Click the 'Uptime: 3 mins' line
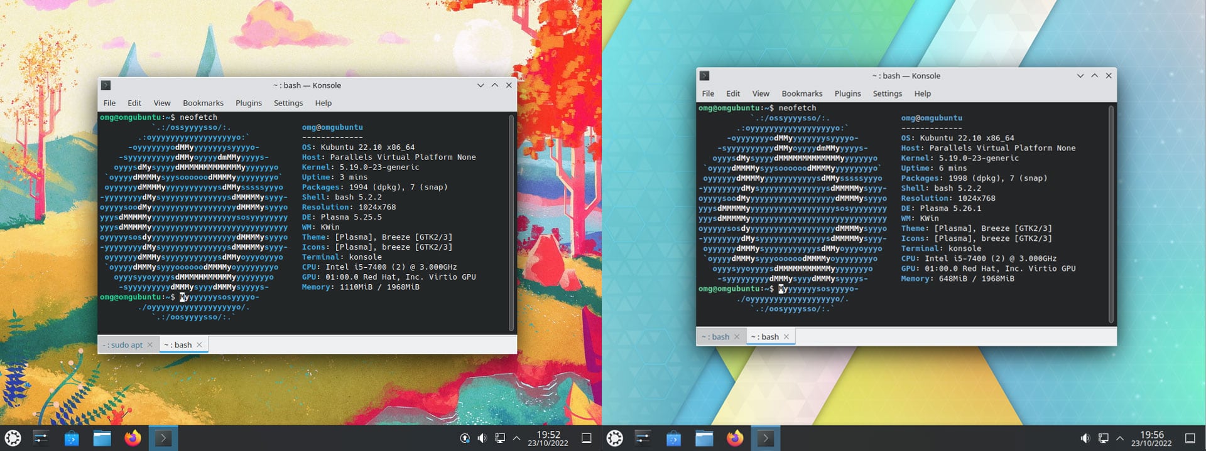This screenshot has height=451, width=1206. click(x=335, y=177)
